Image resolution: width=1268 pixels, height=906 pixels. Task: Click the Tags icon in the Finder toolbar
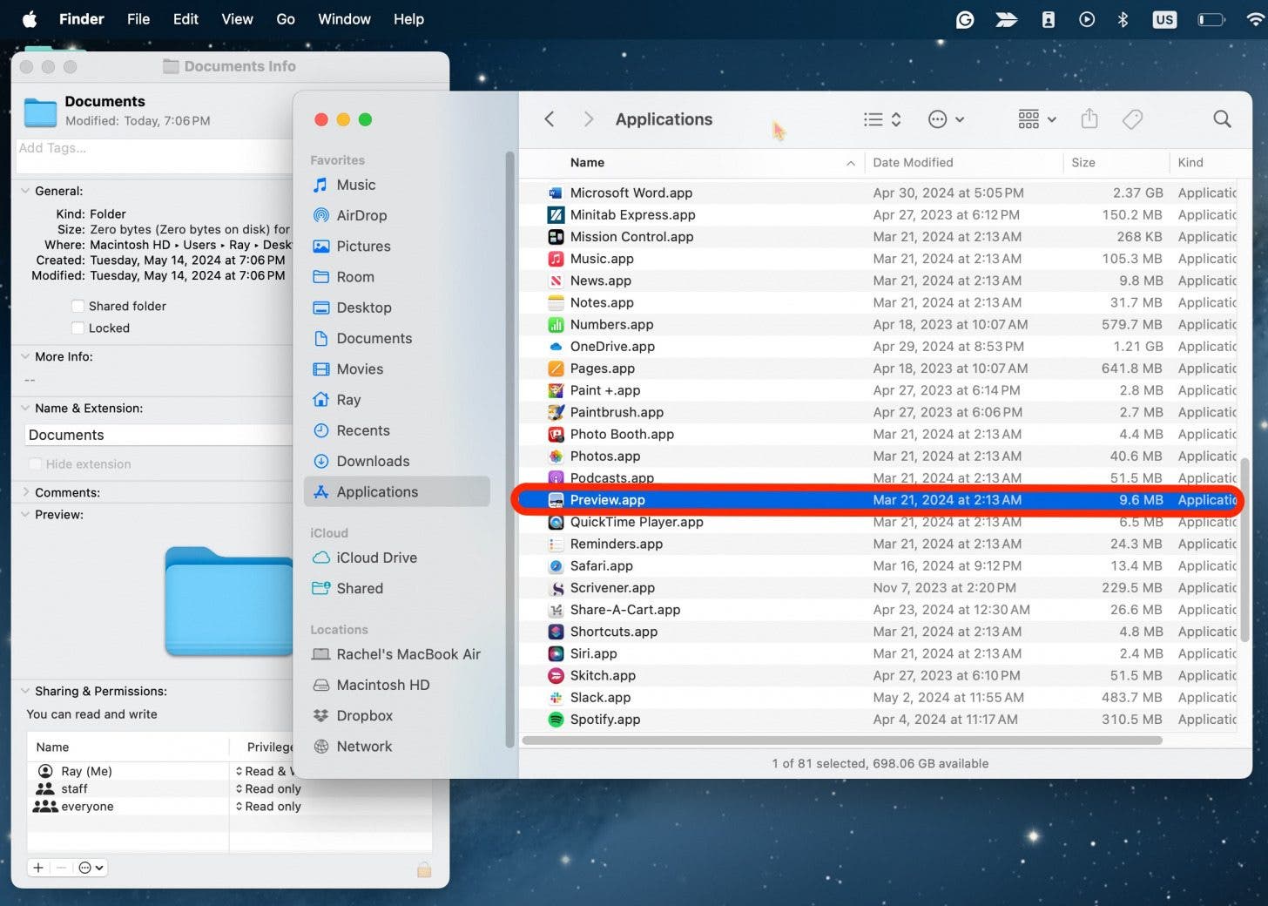point(1132,118)
